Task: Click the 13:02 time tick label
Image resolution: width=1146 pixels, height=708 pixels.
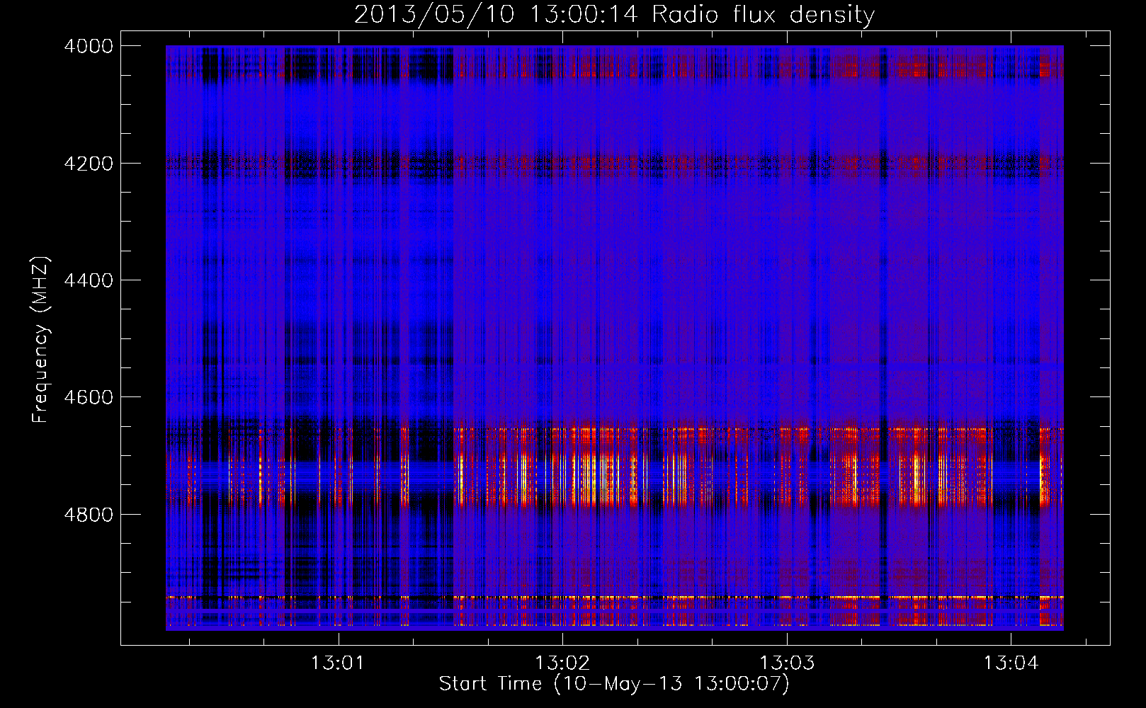Action: [562, 663]
